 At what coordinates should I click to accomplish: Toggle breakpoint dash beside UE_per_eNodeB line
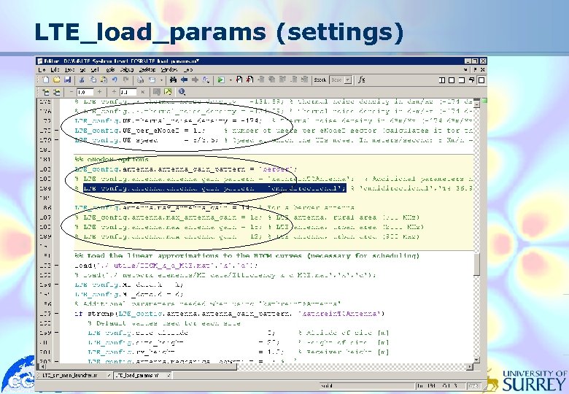pos(57,131)
